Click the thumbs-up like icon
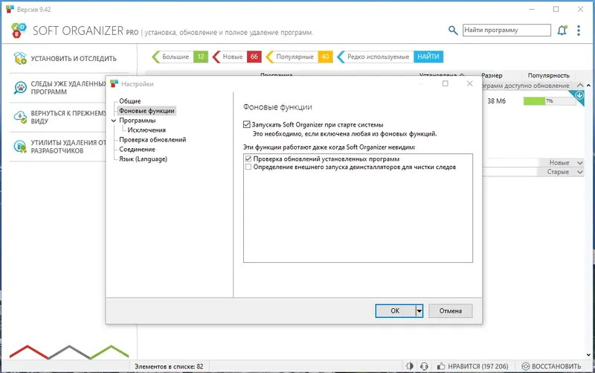Image resolution: width=595 pixels, height=373 pixels. (441, 366)
